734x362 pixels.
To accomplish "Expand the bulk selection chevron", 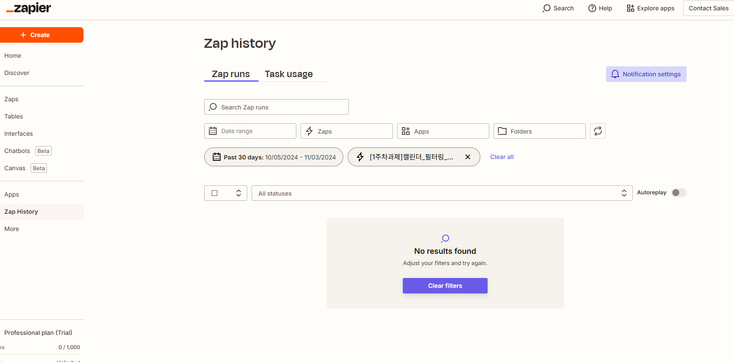I will [239, 193].
